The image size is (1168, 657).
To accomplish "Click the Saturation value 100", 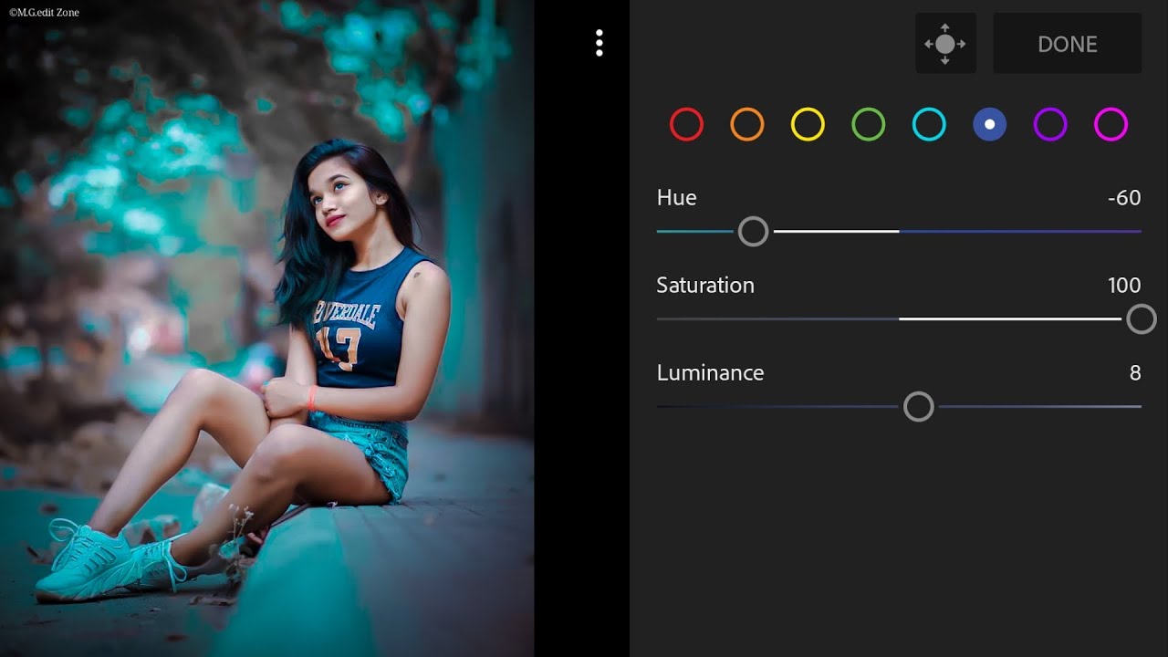I will tap(1124, 286).
